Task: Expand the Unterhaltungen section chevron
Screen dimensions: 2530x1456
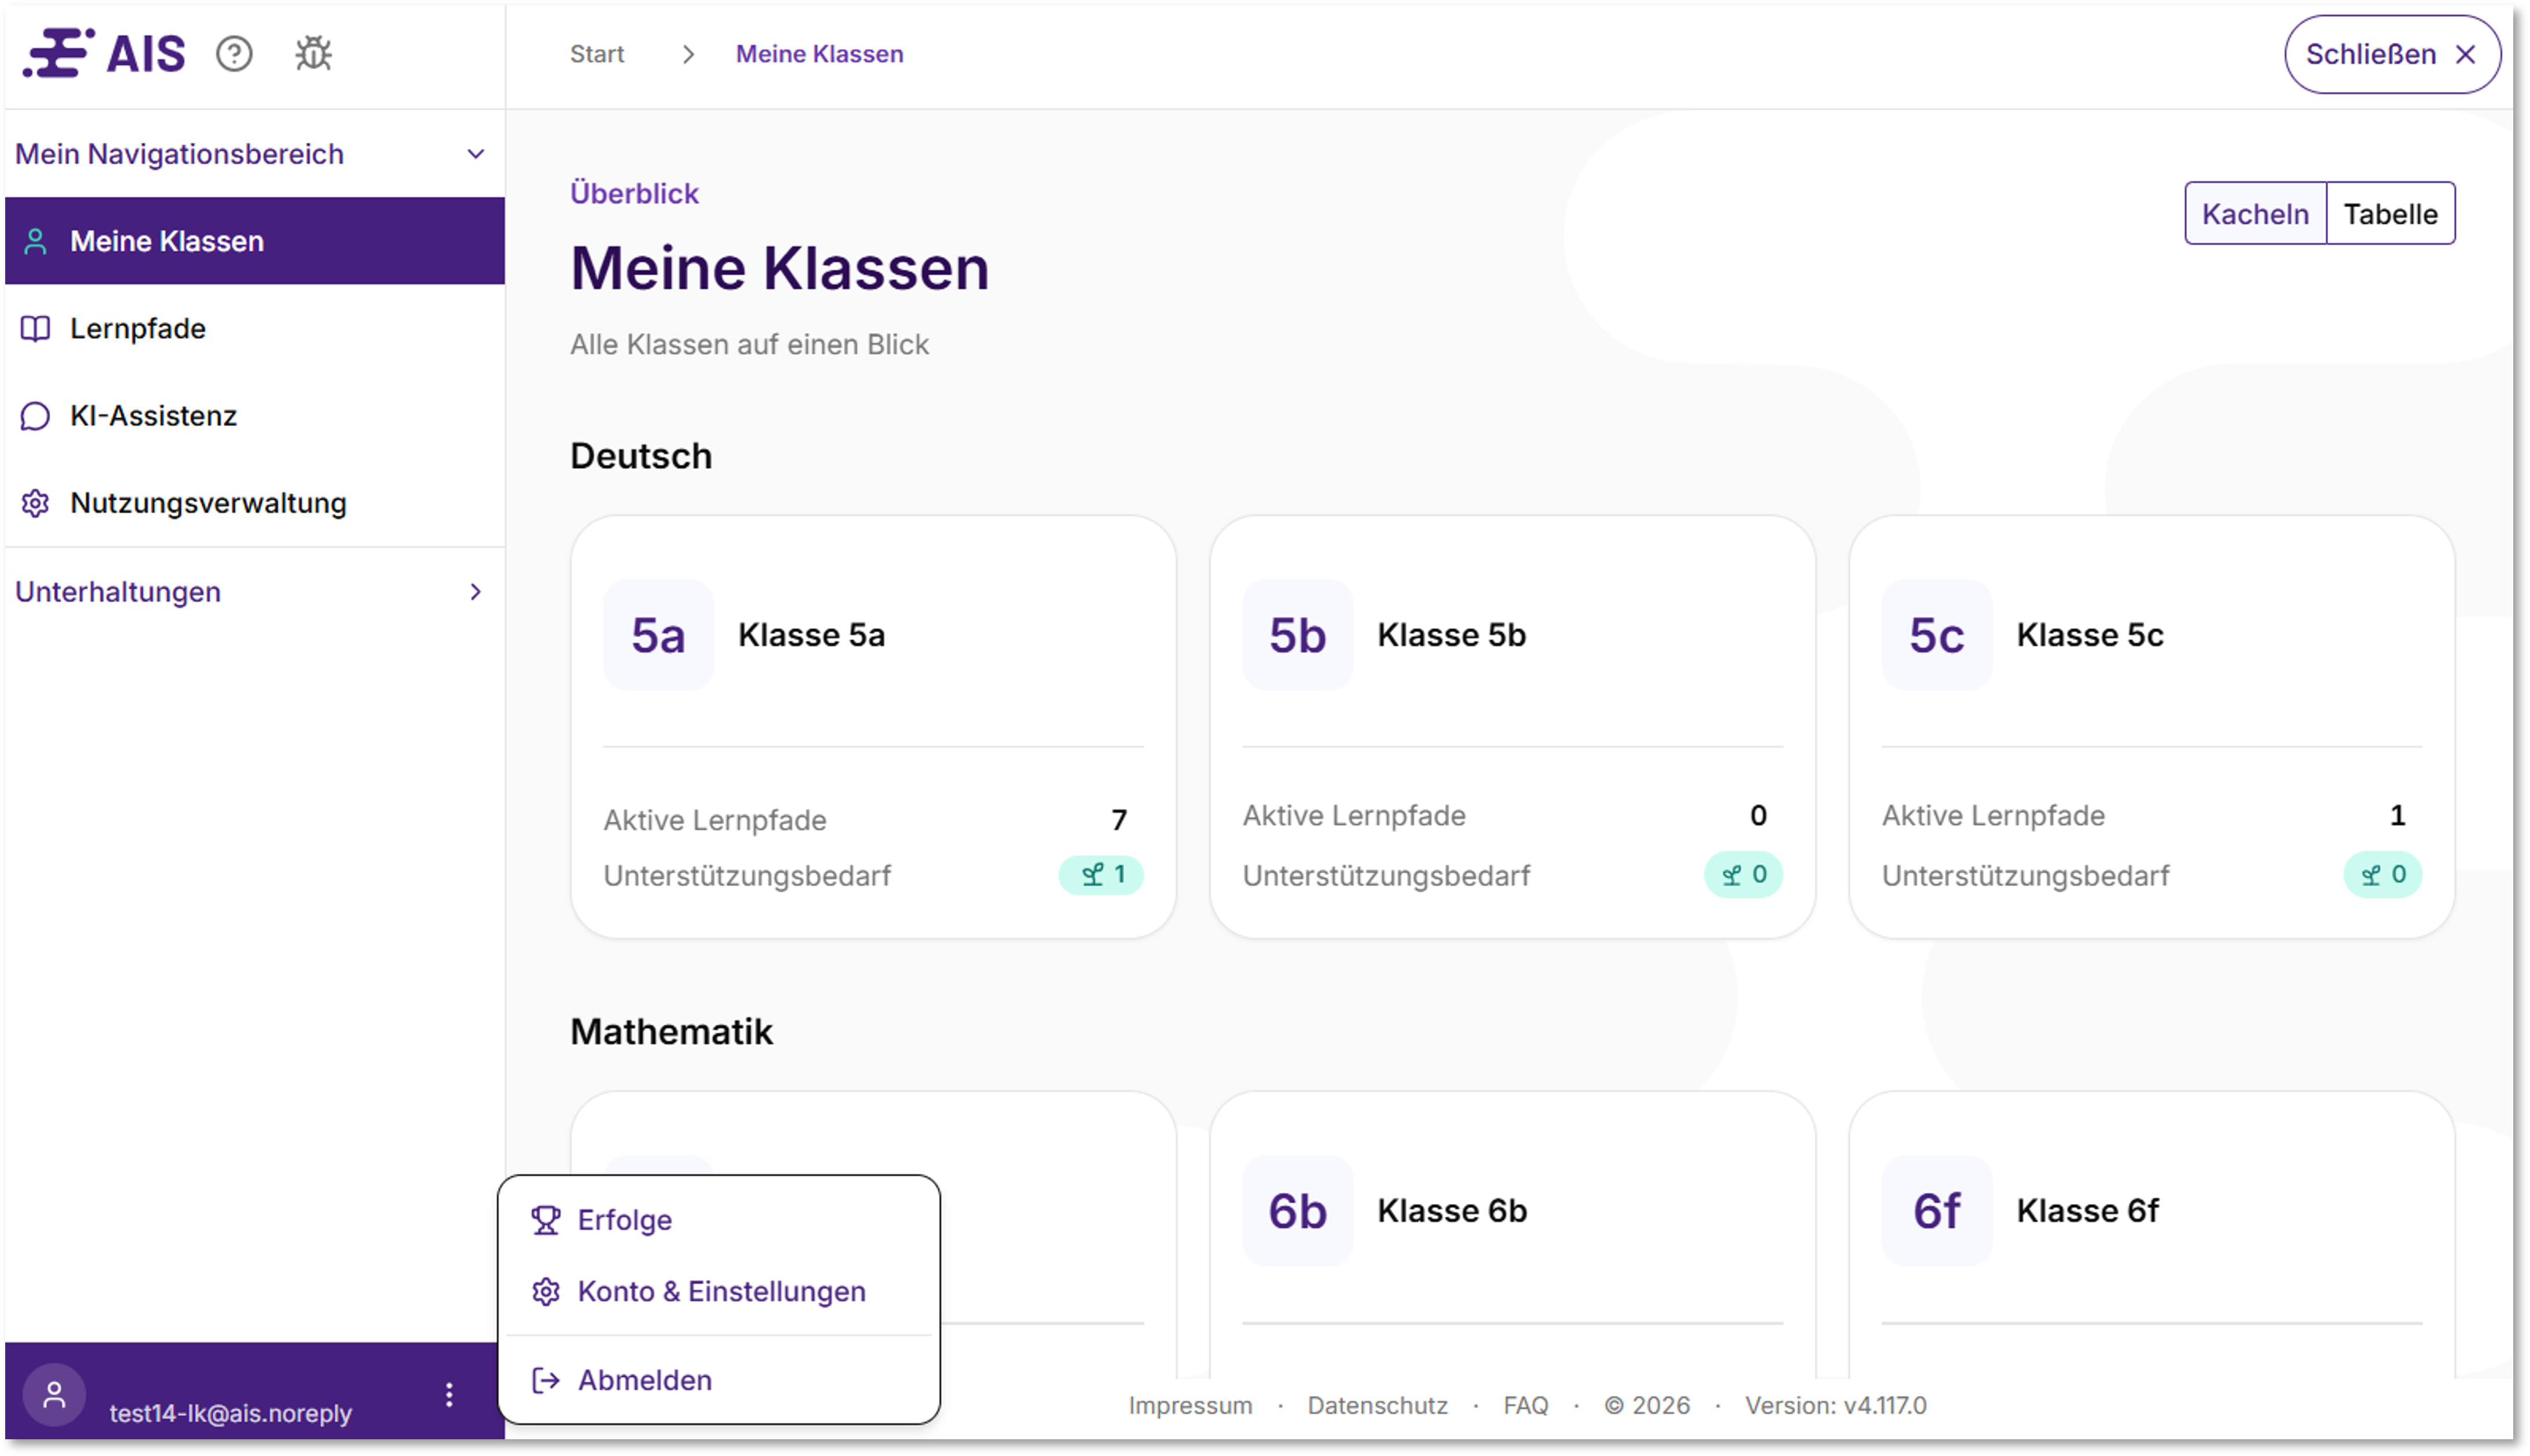Action: [476, 591]
